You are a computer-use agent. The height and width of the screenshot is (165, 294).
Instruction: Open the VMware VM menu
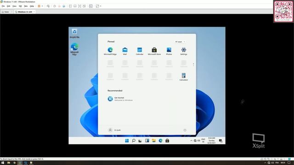coord(20,6)
